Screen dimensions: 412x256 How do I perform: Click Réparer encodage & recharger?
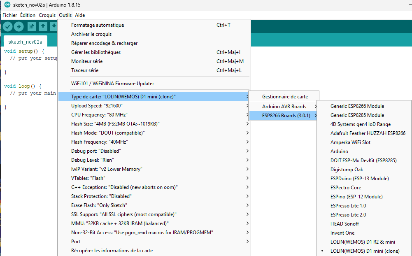coord(154,43)
